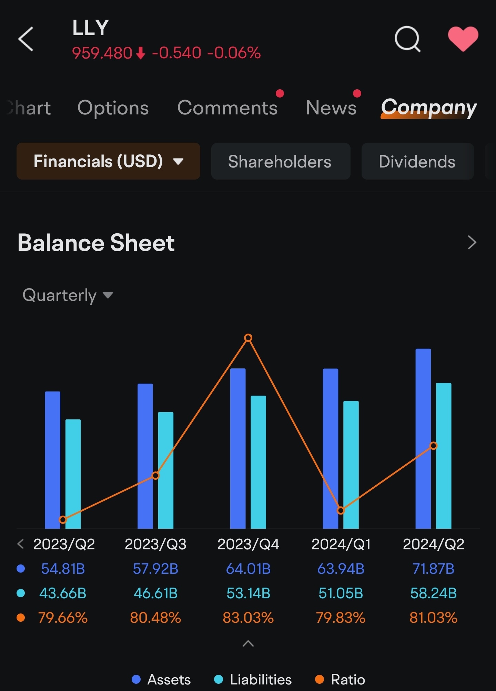Screen dimensions: 496x691
Task: Toggle the favorite heart icon
Action: [463, 39]
